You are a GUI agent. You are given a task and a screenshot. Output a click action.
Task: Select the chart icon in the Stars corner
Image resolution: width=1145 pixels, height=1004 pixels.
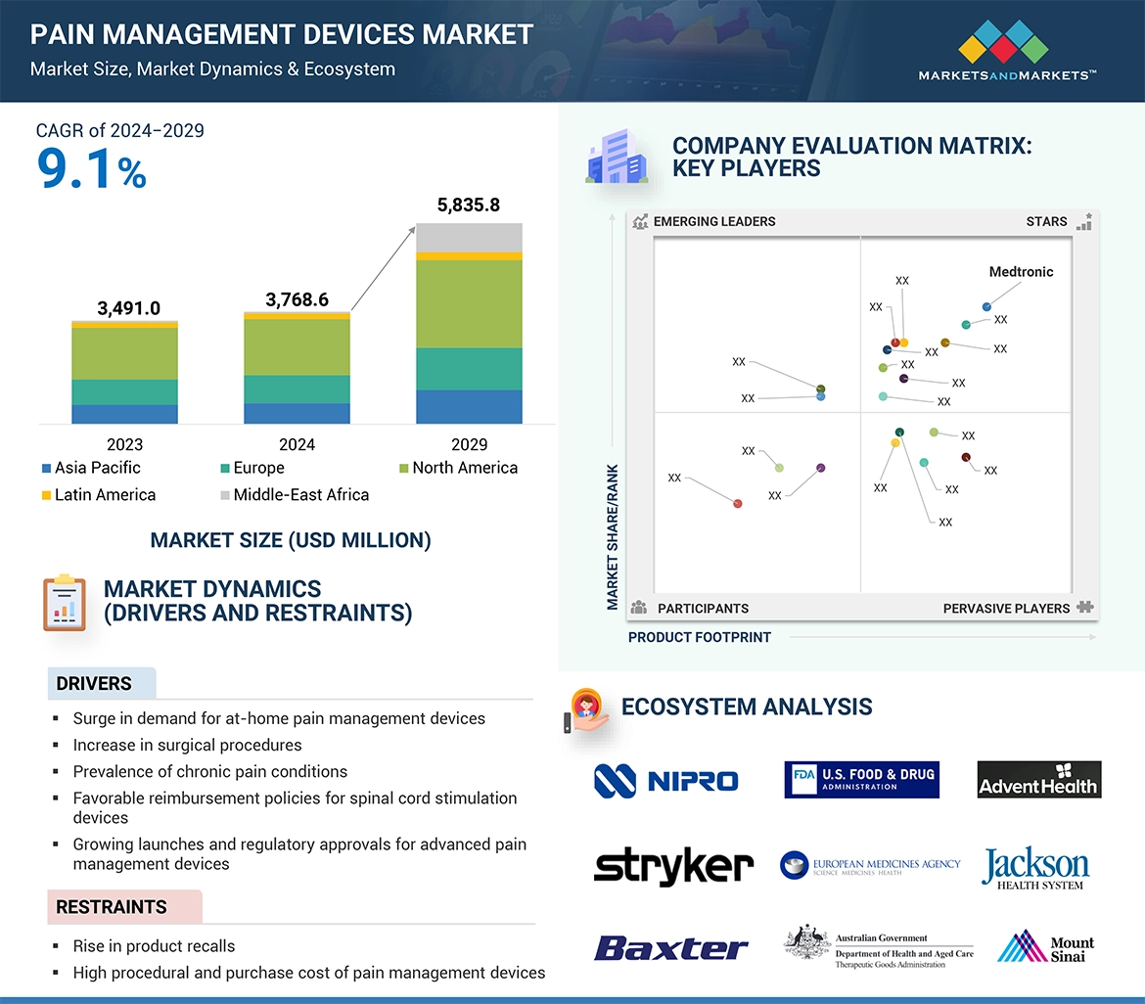(1084, 221)
